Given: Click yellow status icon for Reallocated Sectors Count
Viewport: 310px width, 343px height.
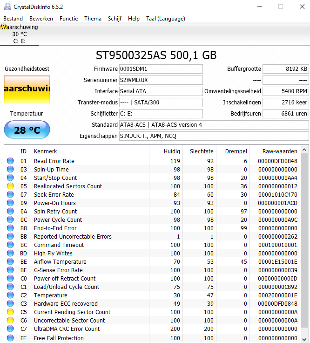Looking at the screenshot, I should [x=10, y=186].
